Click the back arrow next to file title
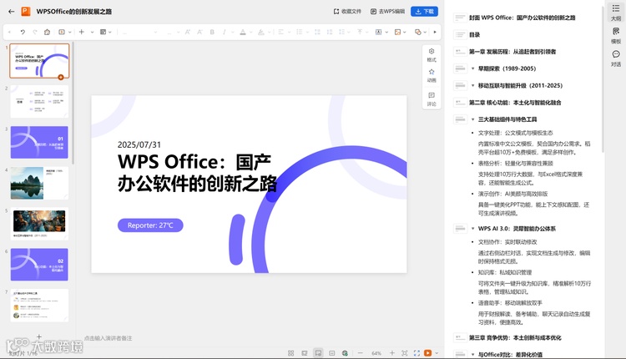626x359 pixels. 11,12
